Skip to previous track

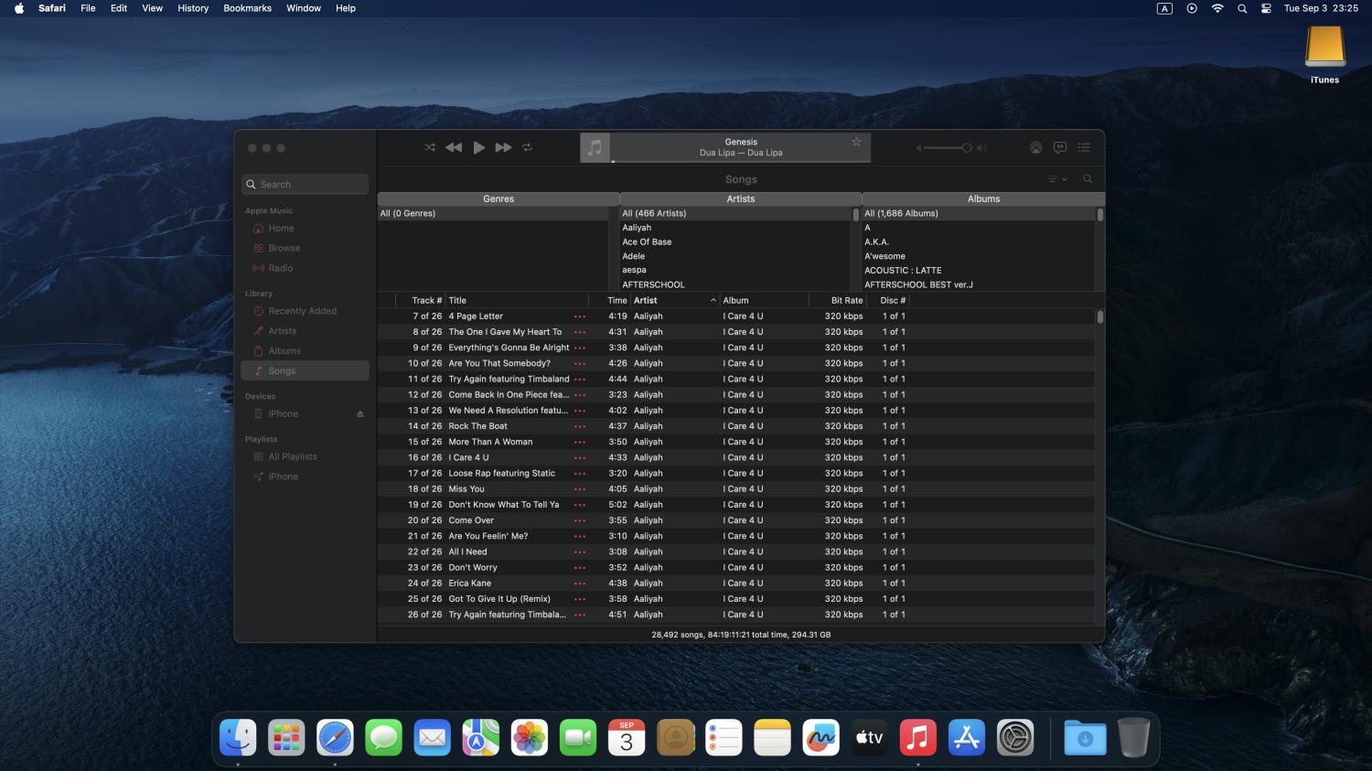[454, 147]
